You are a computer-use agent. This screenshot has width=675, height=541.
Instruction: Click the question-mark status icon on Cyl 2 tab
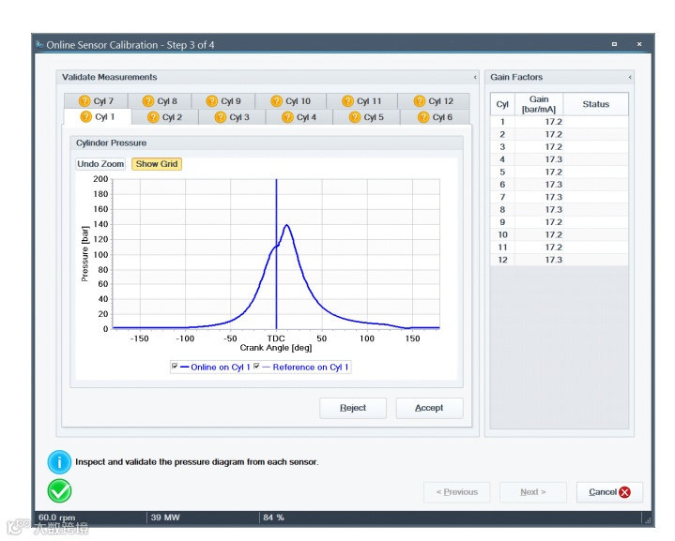(x=153, y=117)
